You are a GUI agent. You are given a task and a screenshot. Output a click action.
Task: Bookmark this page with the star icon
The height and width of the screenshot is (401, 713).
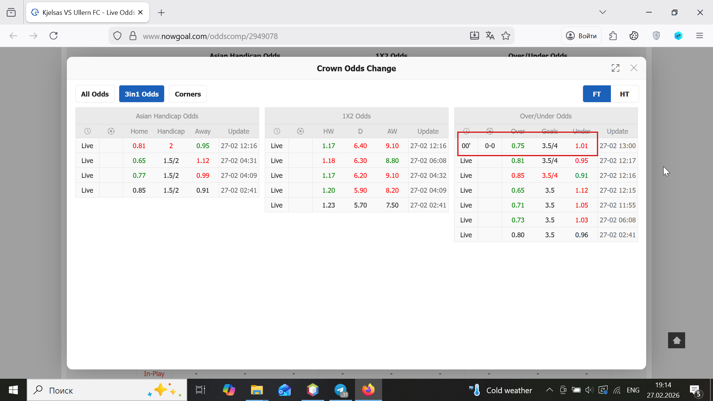click(505, 36)
